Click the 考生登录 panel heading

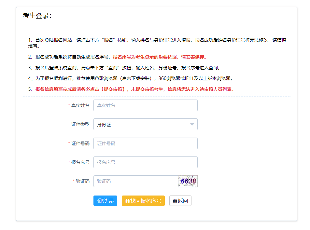pyautogui.click(x=37, y=16)
